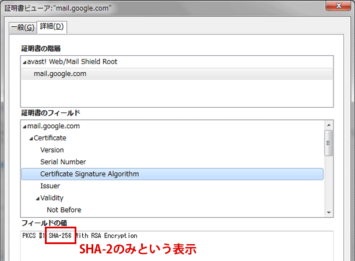Select avast! Web/Mail Shield Root certificate
This screenshot has height=261, width=355.
point(72,62)
